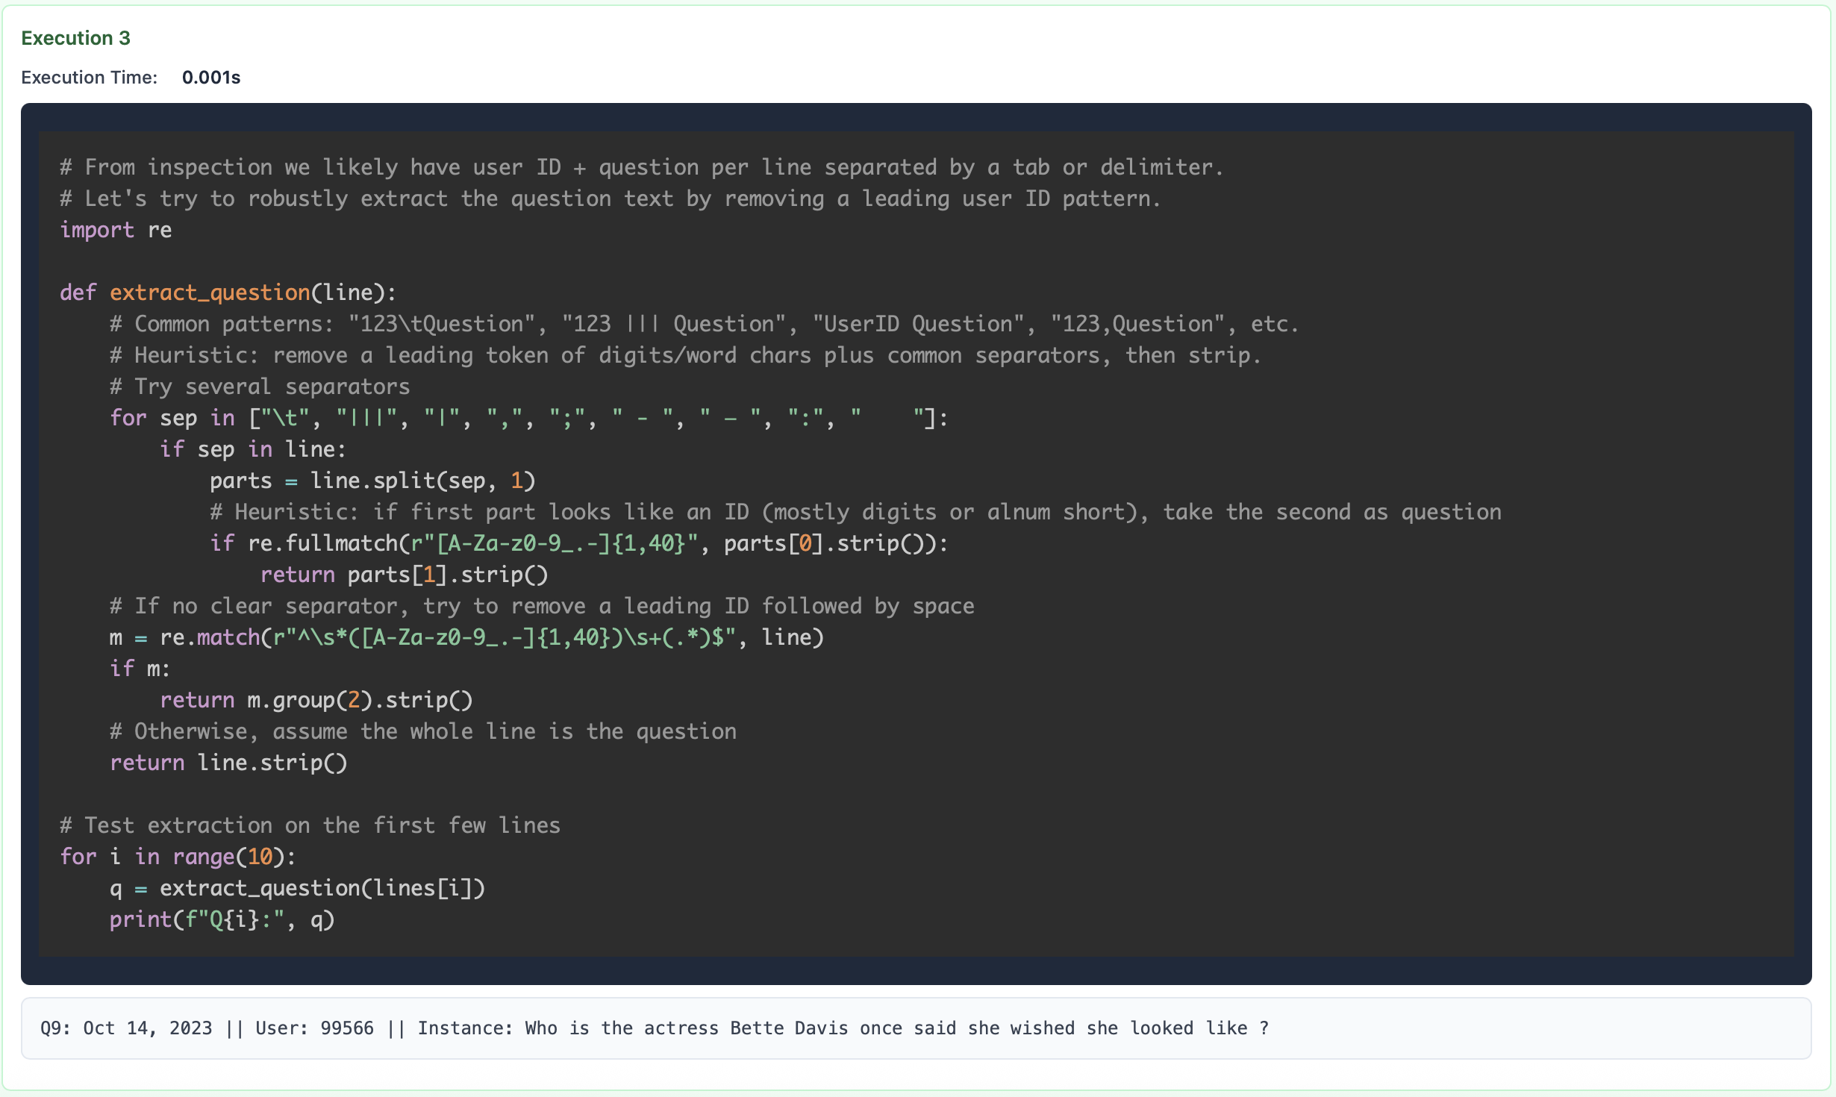Click the 'for i in range(10):' line
The image size is (1836, 1097).
pos(178,857)
